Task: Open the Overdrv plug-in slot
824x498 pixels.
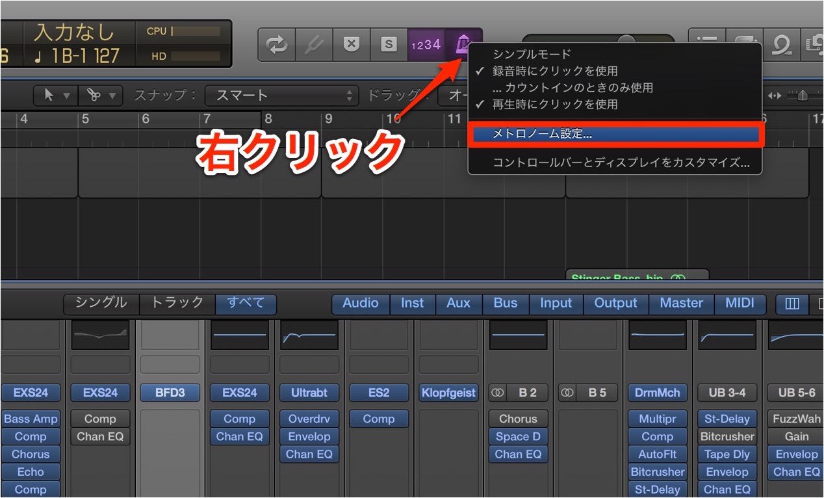Action: point(309,419)
